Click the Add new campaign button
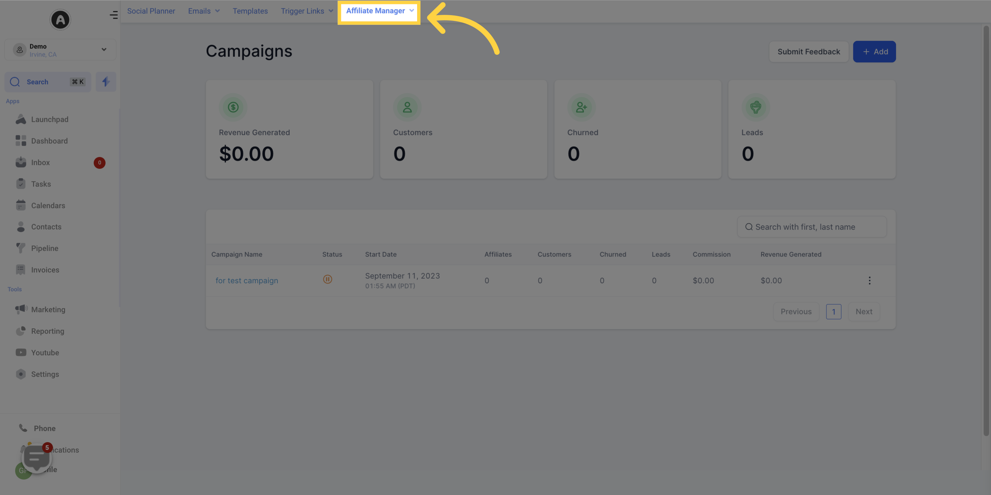Screen dimensions: 991x495 875,52
